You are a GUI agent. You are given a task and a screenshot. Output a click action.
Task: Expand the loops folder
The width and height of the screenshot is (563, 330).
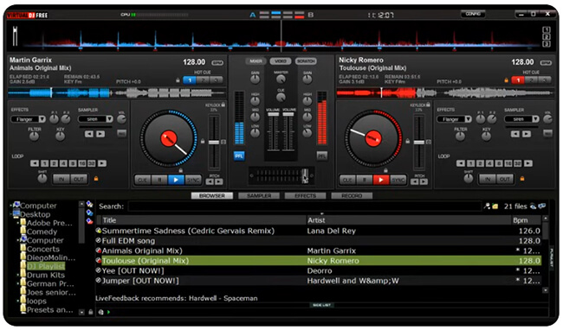(18, 301)
